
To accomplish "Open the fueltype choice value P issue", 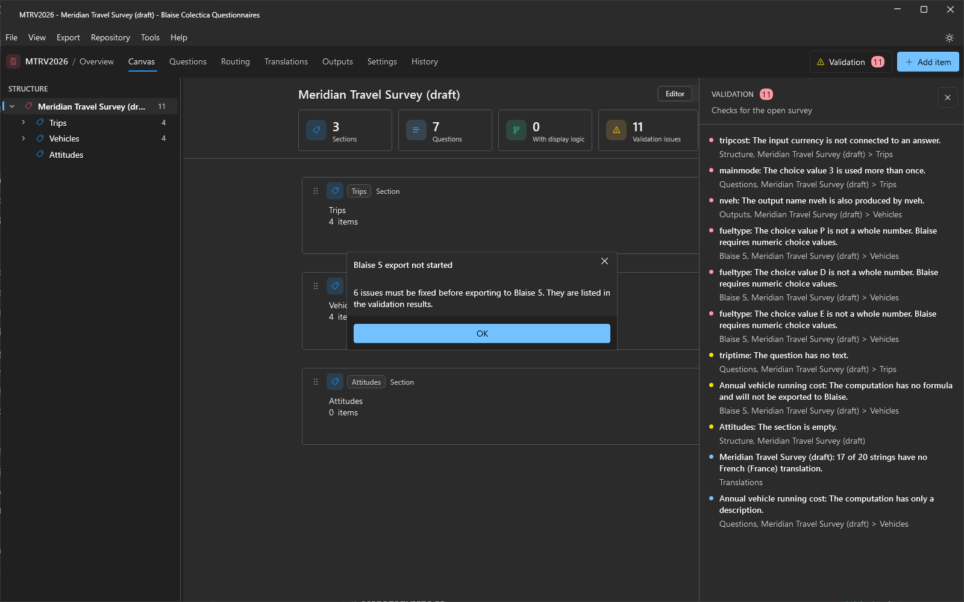I will coord(831,243).
